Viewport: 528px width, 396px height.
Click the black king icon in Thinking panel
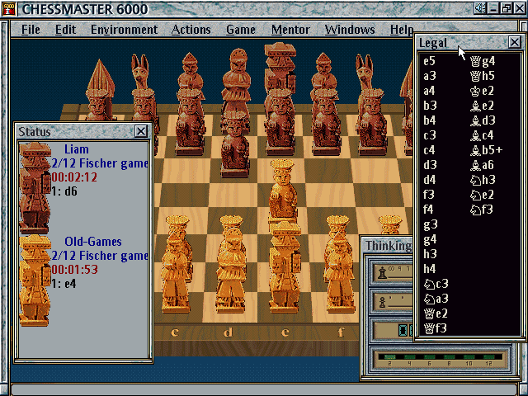tap(382, 273)
